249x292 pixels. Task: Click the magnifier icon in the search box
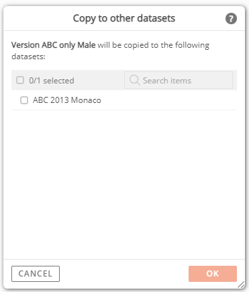coord(134,80)
